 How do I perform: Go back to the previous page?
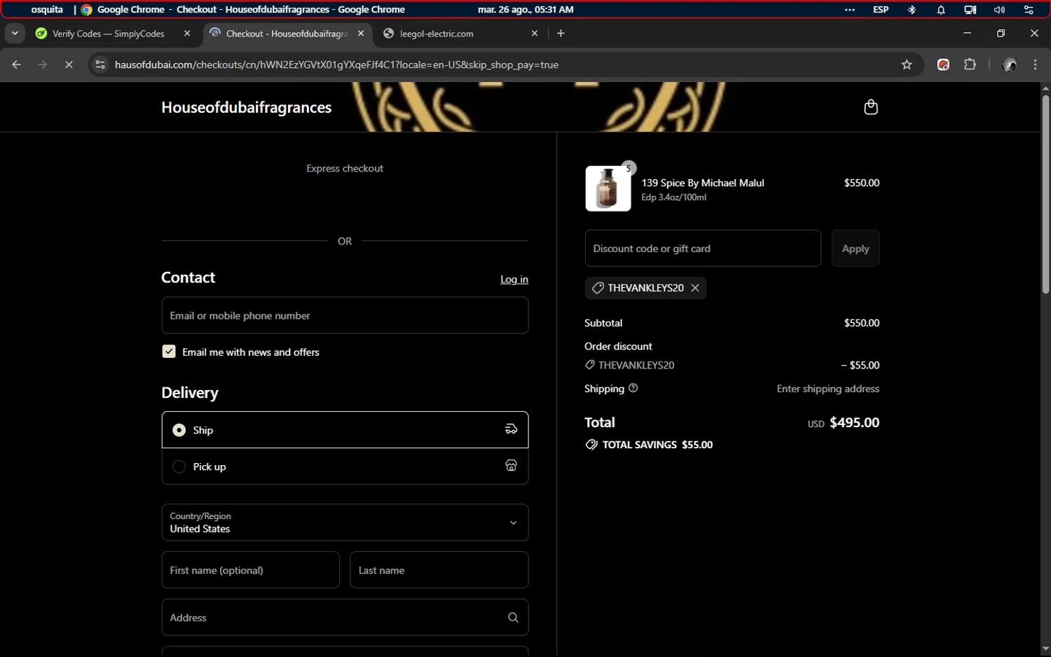[x=17, y=64]
